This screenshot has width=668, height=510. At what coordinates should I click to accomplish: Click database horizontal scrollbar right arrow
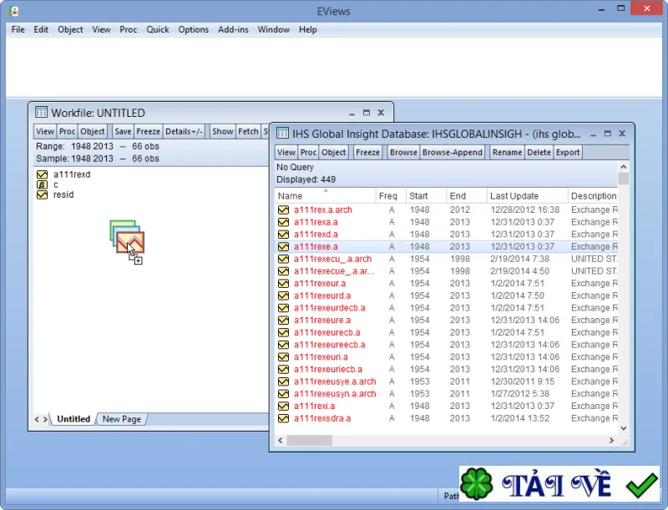click(611, 440)
